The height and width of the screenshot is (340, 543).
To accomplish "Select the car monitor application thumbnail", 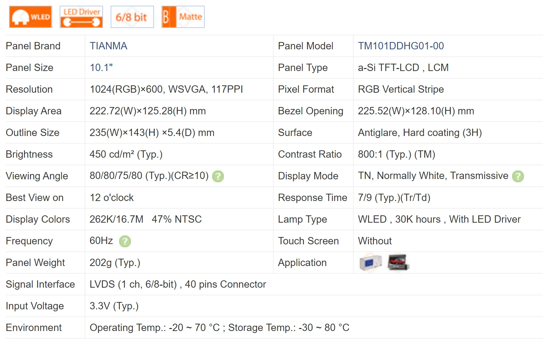I will tap(398, 263).
